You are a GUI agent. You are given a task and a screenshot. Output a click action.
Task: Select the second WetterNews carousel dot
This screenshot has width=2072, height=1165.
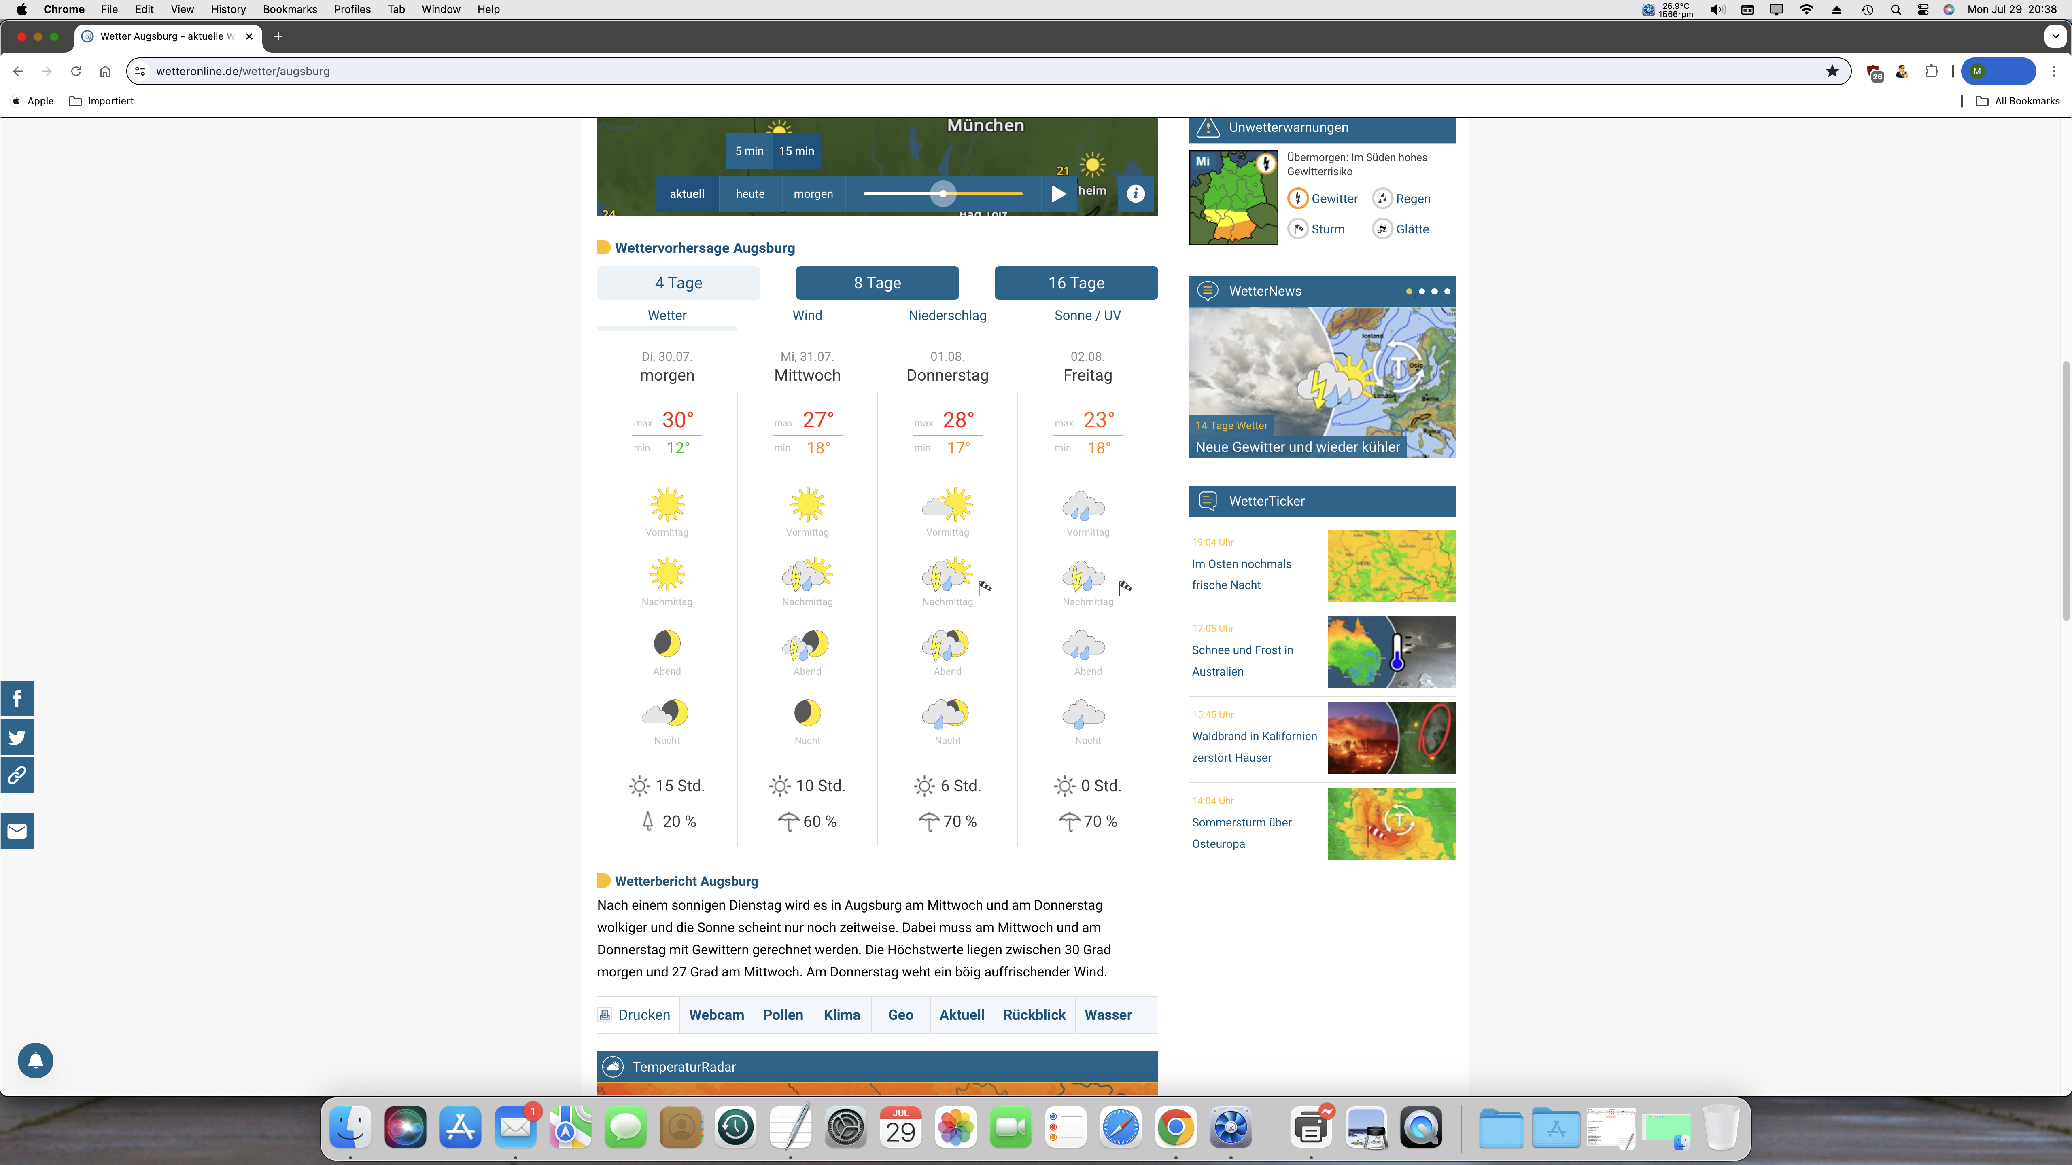pyautogui.click(x=1421, y=291)
